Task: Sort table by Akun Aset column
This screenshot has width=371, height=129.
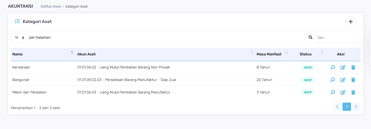Action: (x=252, y=53)
